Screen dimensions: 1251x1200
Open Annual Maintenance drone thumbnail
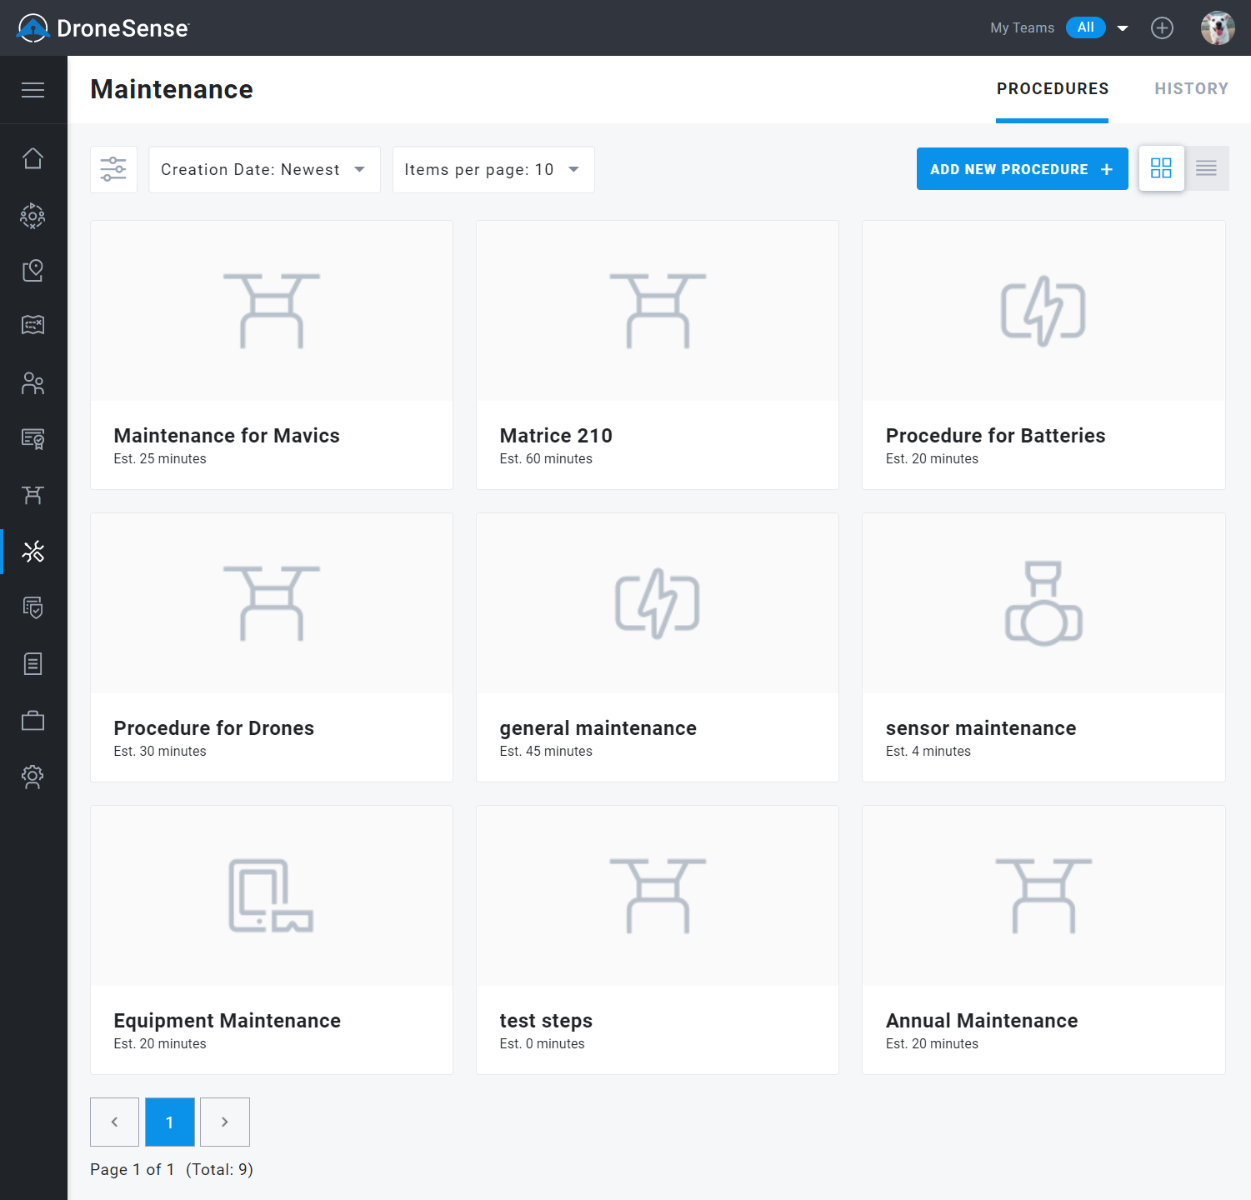pos(1043,896)
